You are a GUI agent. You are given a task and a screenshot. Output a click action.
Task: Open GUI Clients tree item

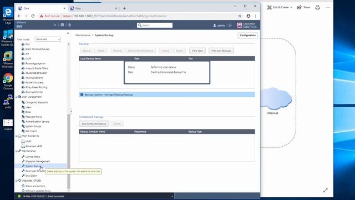pos(31,131)
